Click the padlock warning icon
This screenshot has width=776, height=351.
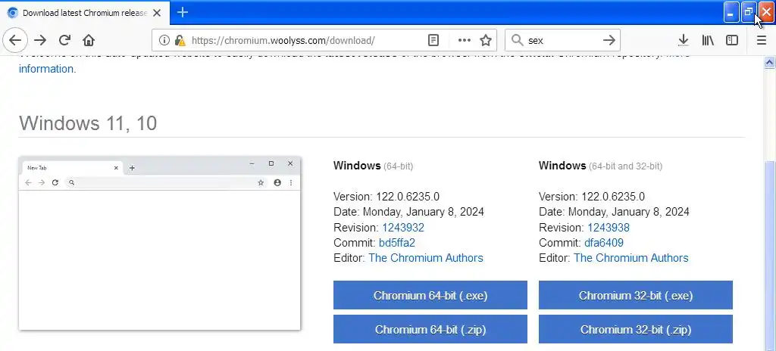pyautogui.click(x=180, y=40)
